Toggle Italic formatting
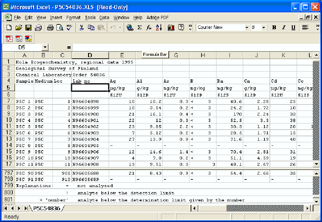This screenshot has height=222, width=322. pos(284,28)
